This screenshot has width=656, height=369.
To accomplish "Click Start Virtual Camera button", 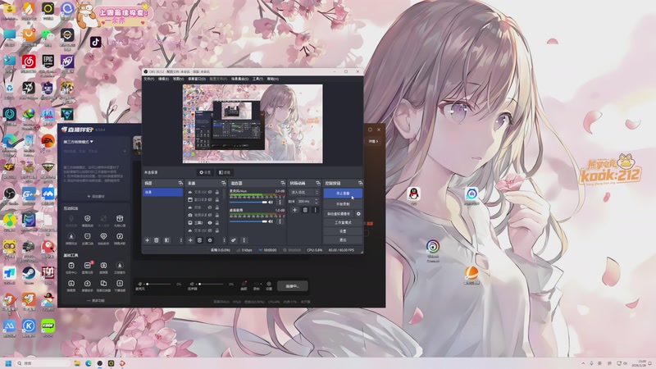I will click(339, 214).
